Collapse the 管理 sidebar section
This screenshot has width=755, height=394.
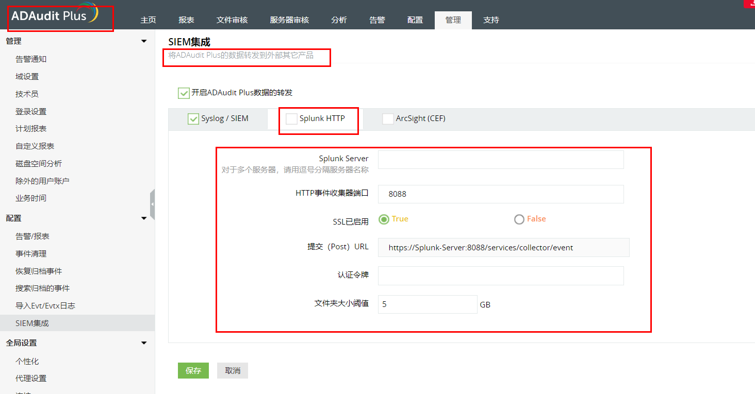coord(144,41)
